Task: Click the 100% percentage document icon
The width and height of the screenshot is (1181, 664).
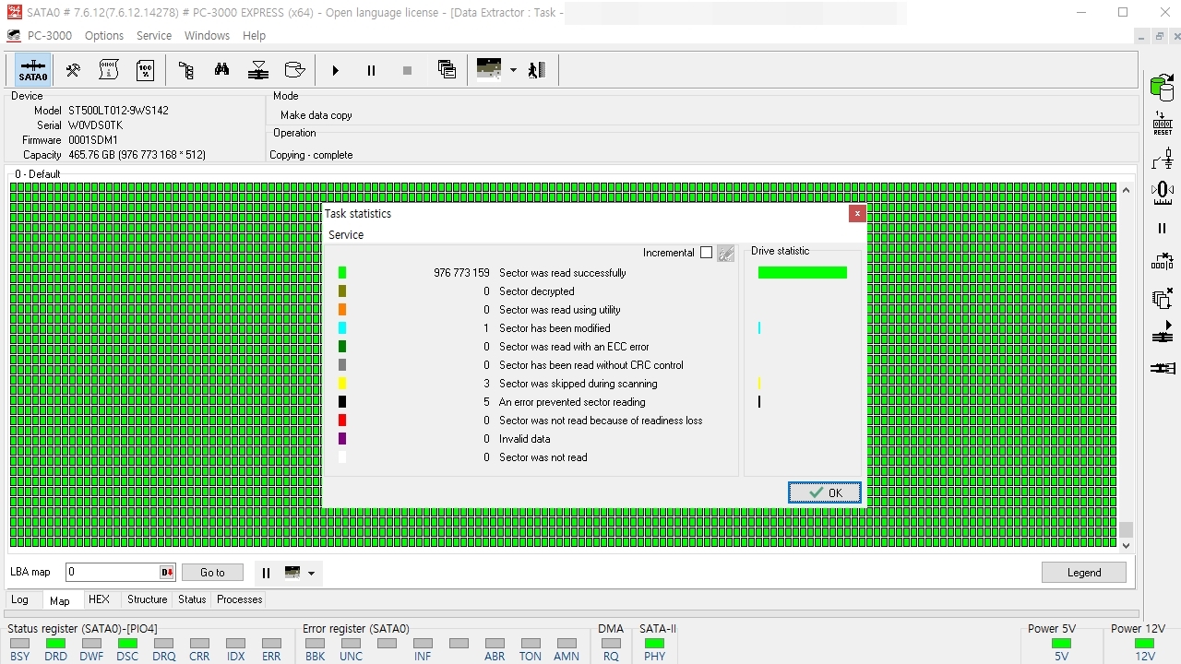Action: click(x=145, y=70)
